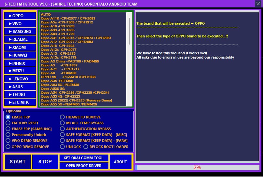The image size is (263, 177).
Task: Click the STOP button
Action: pos(45,162)
